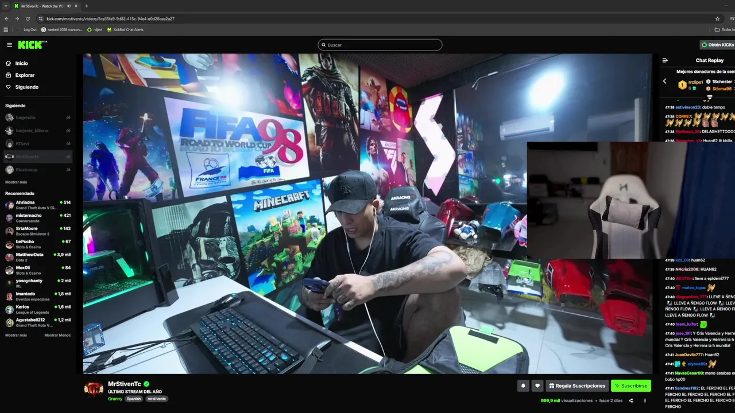Open ranked 2026 warzone bookmark

click(x=63, y=29)
